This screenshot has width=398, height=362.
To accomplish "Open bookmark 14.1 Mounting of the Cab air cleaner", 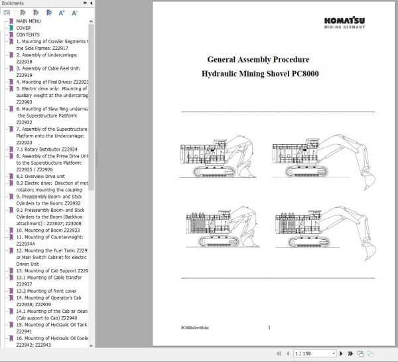I will (x=52, y=314).
